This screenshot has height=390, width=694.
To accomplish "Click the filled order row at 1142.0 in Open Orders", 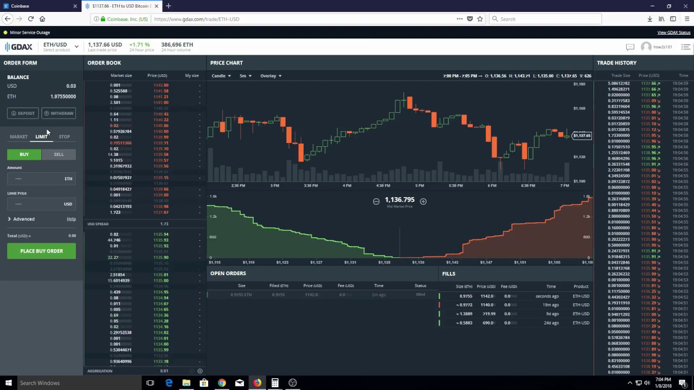I will point(322,295).
